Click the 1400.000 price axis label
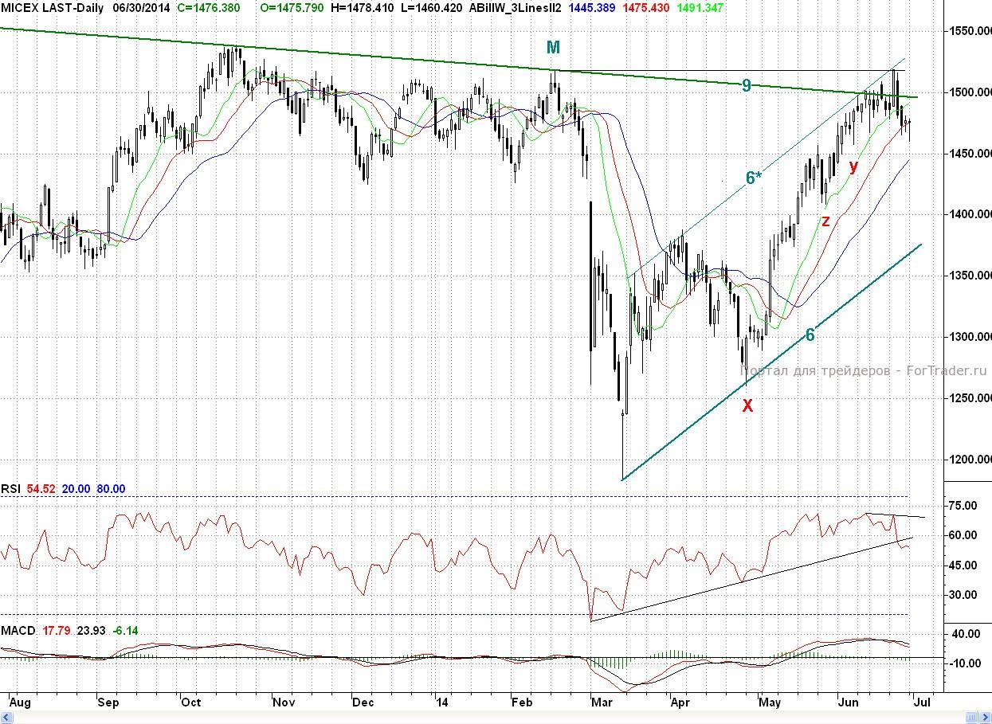The height and width of the screenshot is (724, 992). (x=970, y=214)
